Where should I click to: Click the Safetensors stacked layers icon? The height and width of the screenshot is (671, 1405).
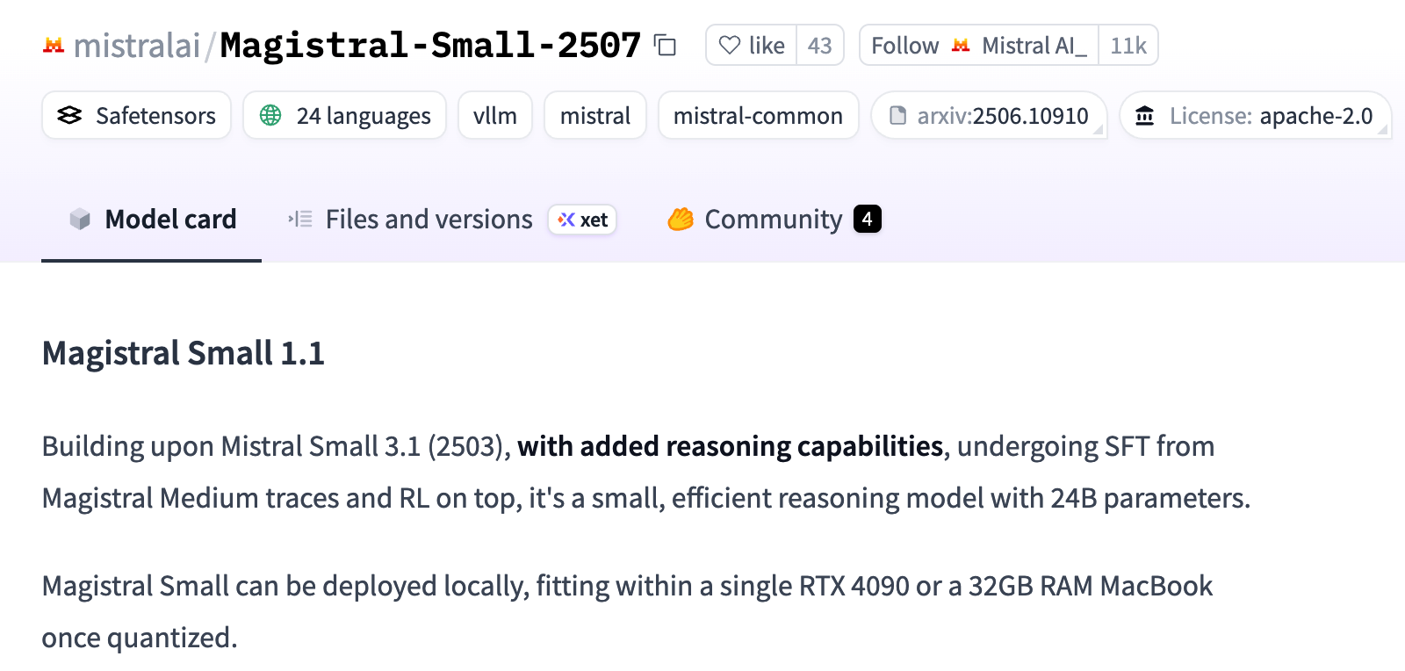(x=69, y=115)
